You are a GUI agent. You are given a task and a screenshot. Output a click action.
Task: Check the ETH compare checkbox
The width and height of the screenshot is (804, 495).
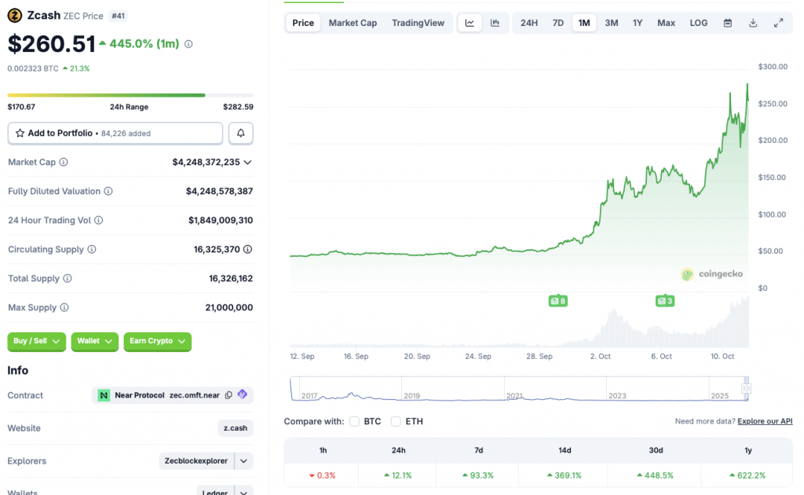coord(396,422)
